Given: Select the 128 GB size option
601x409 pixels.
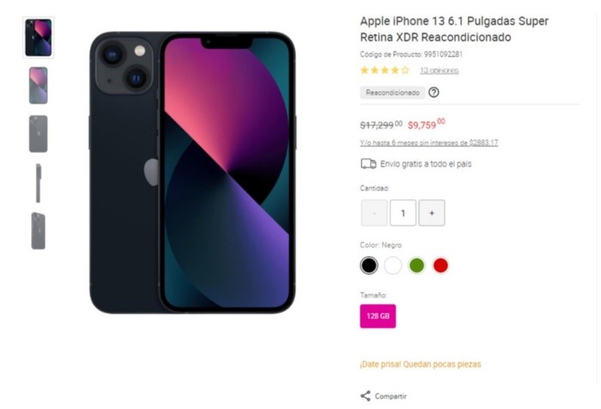Looking at the screenshot, I should click(x=378, y=316).
